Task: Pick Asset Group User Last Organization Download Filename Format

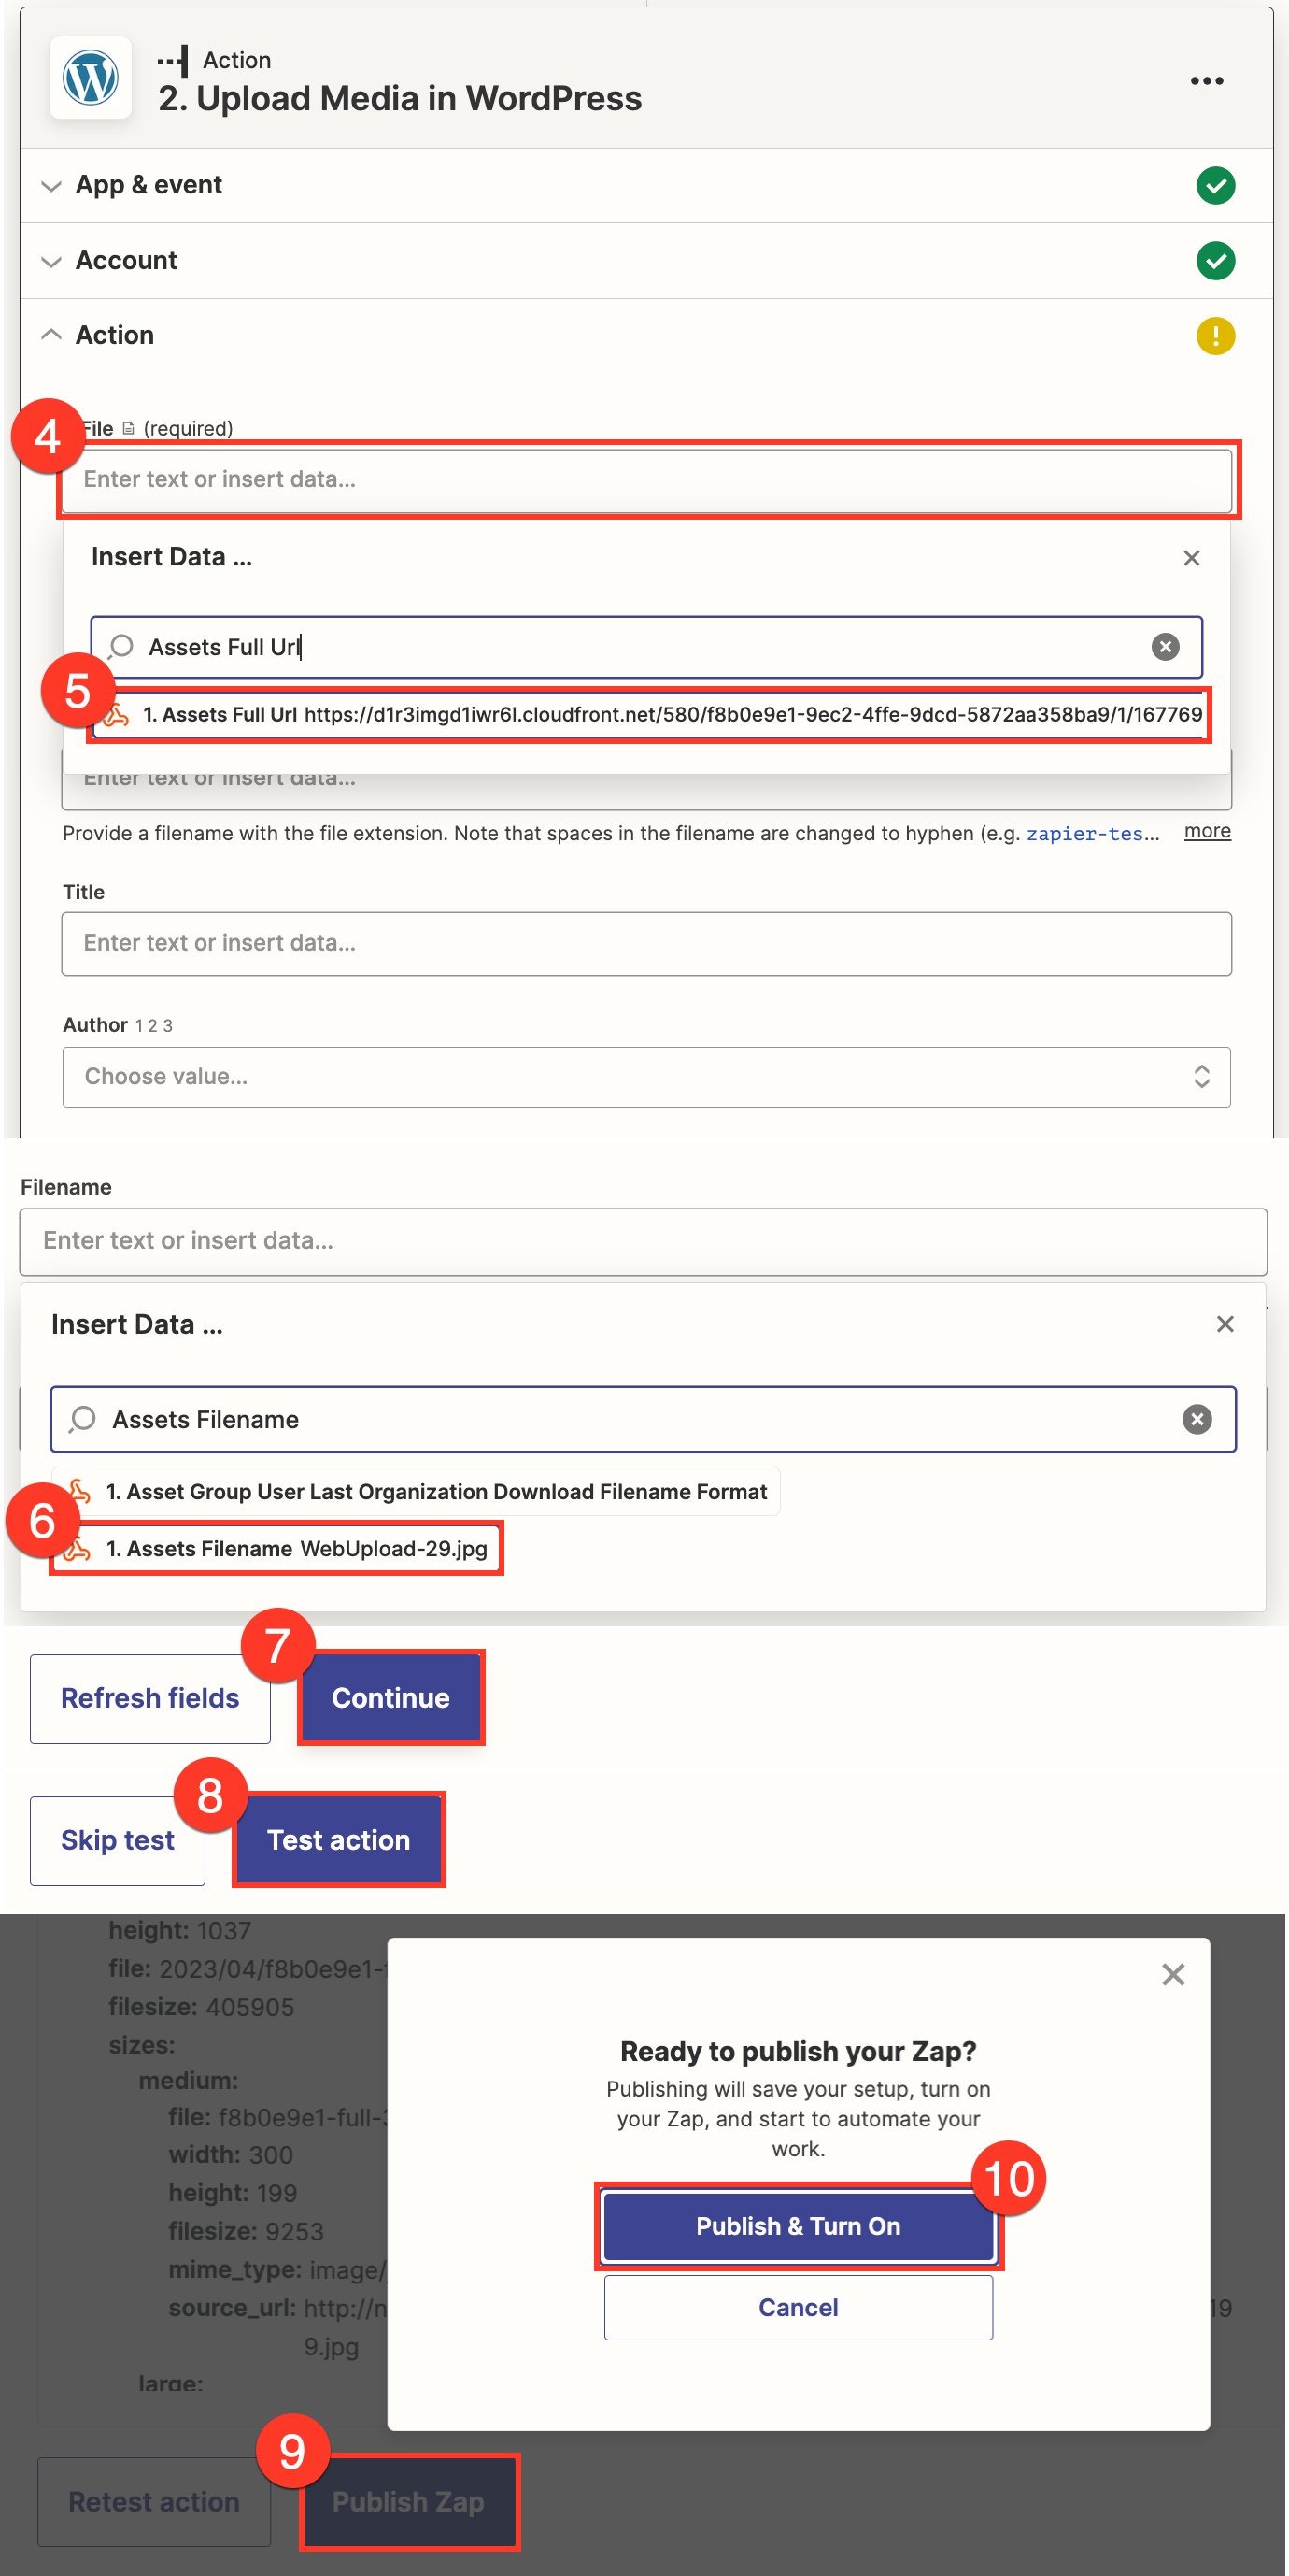Action: tap(435, 1491)
